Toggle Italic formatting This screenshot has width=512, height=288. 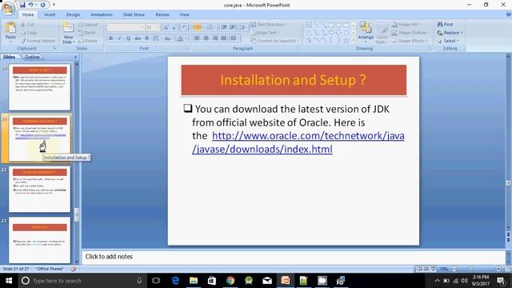click(119, 38)
